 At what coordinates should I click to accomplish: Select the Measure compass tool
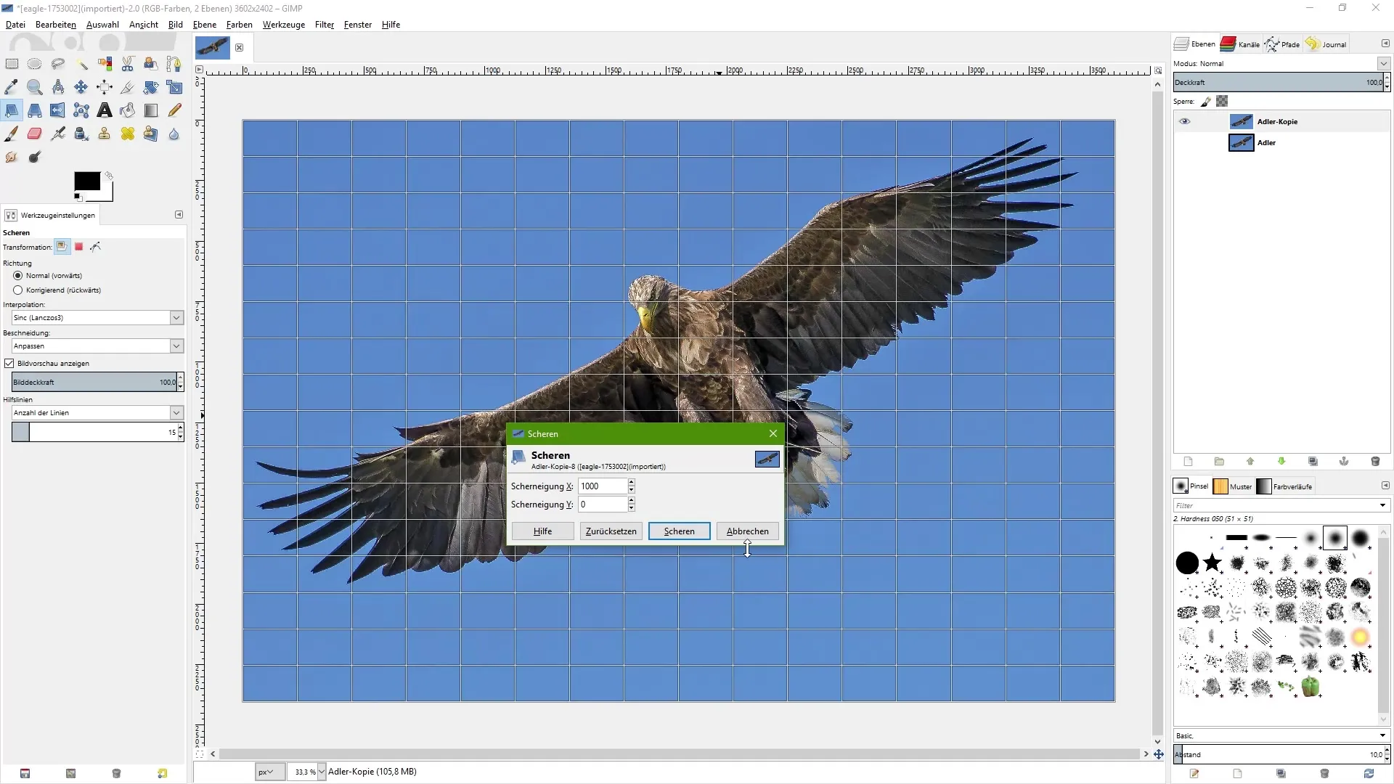pos(58,87)
